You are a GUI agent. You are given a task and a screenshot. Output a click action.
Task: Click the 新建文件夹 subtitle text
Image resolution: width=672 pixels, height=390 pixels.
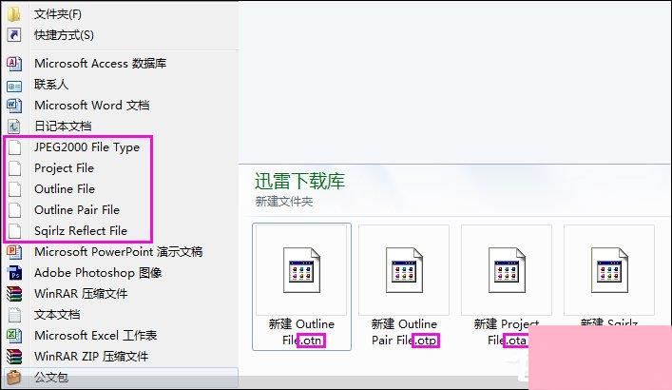[x=283, y=202]
